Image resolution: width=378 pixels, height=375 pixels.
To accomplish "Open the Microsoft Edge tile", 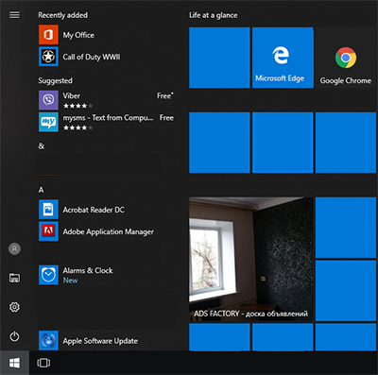I will 283,58.
